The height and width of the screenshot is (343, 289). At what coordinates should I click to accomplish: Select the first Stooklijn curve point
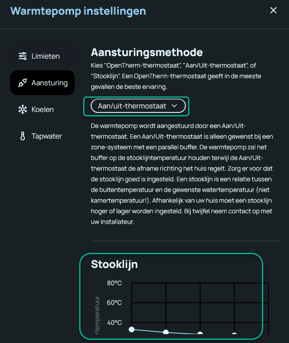point(132,329)
